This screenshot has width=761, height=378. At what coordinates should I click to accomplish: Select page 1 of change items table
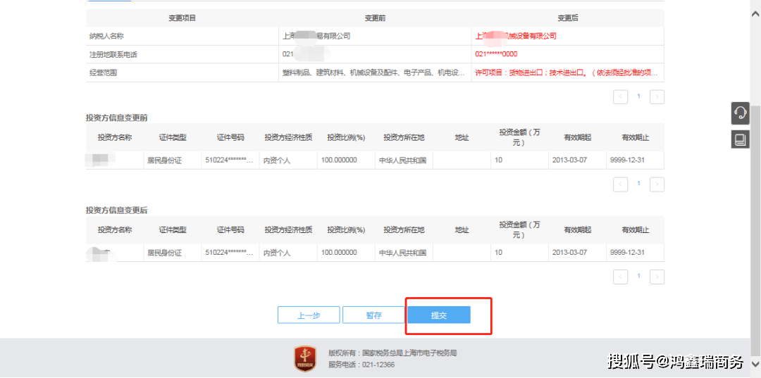pyautogui.click(x=638, y=96)
